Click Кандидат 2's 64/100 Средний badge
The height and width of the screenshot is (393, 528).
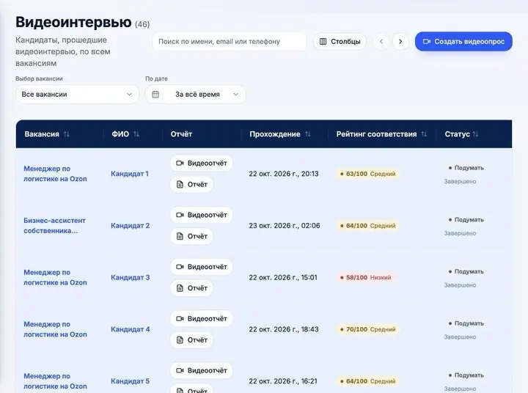pyautogui.click(x=367, y=226)
